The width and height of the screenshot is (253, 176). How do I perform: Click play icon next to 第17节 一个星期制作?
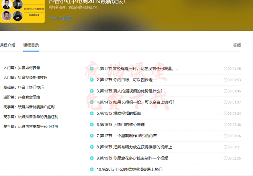[x=92, y=136]
